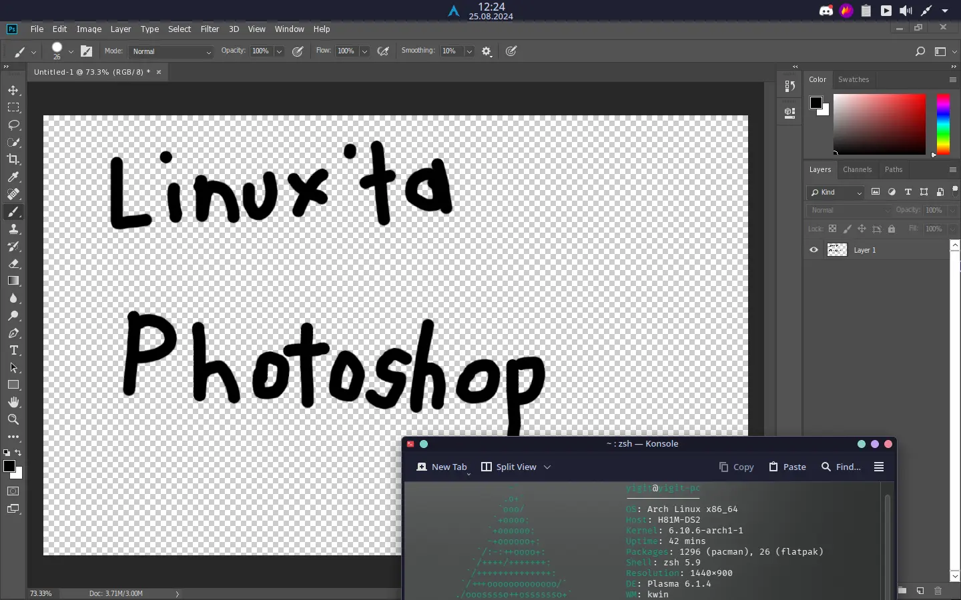The image size is (961, 600).
Task: Enable airbrush-style build-up
Action: click(x=383, y=51)
